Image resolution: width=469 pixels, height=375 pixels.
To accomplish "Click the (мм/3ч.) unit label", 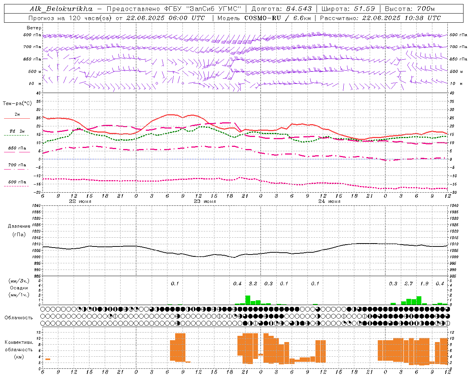I will pyautogui.click(x=19, y=281).
